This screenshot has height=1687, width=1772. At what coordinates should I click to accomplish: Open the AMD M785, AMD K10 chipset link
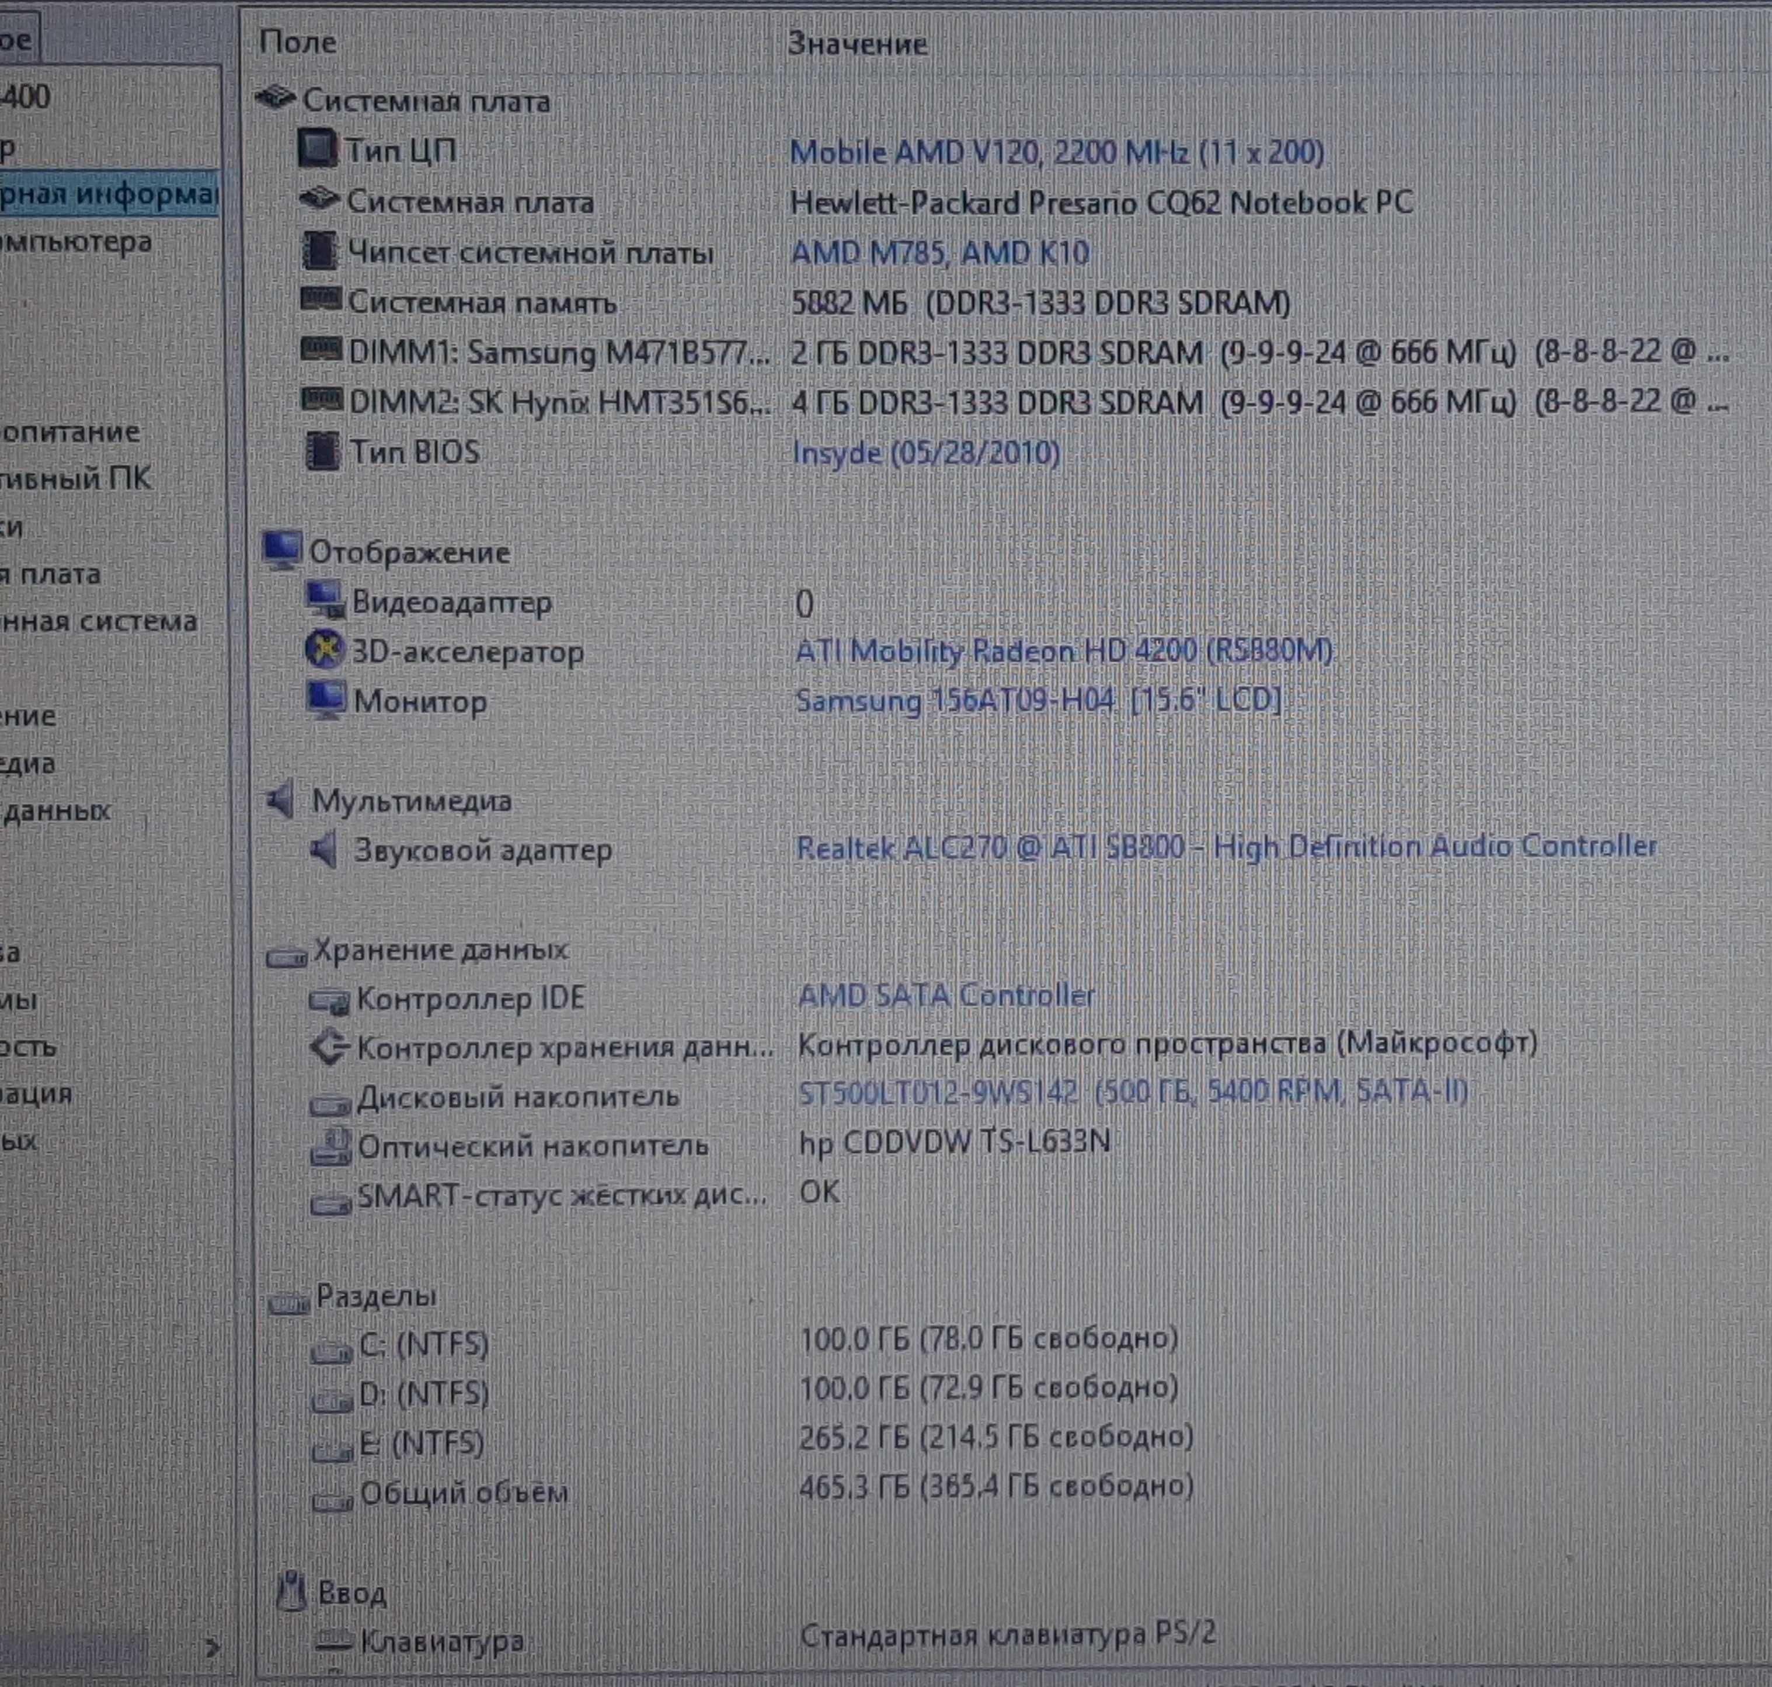pos(939,253)
